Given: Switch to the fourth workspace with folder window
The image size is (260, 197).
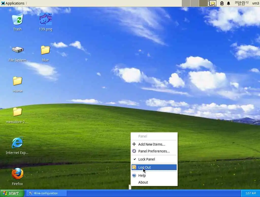Looking at the screenshot, I should 212,3.
